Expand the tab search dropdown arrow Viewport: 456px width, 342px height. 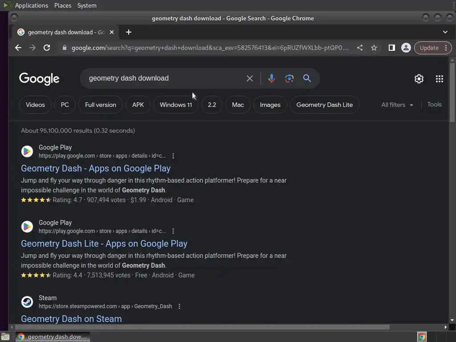pos(445,32)
